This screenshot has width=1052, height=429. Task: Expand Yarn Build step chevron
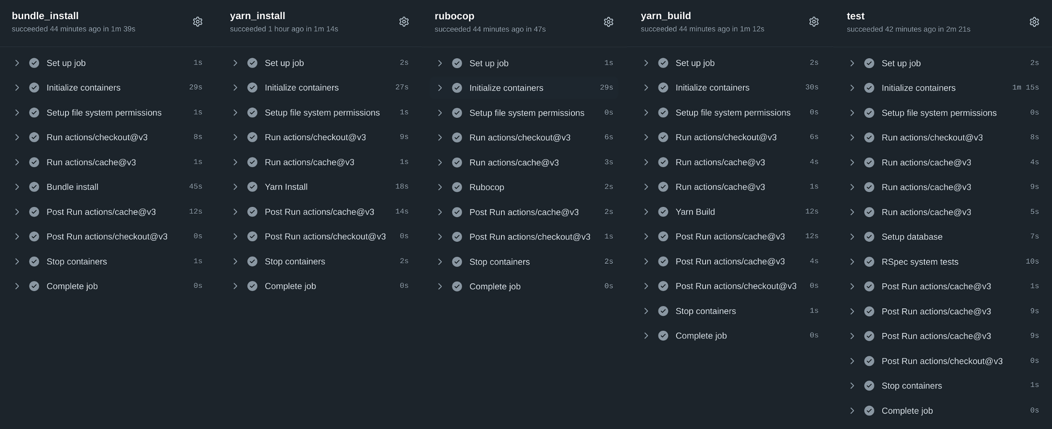click(646, 212)
